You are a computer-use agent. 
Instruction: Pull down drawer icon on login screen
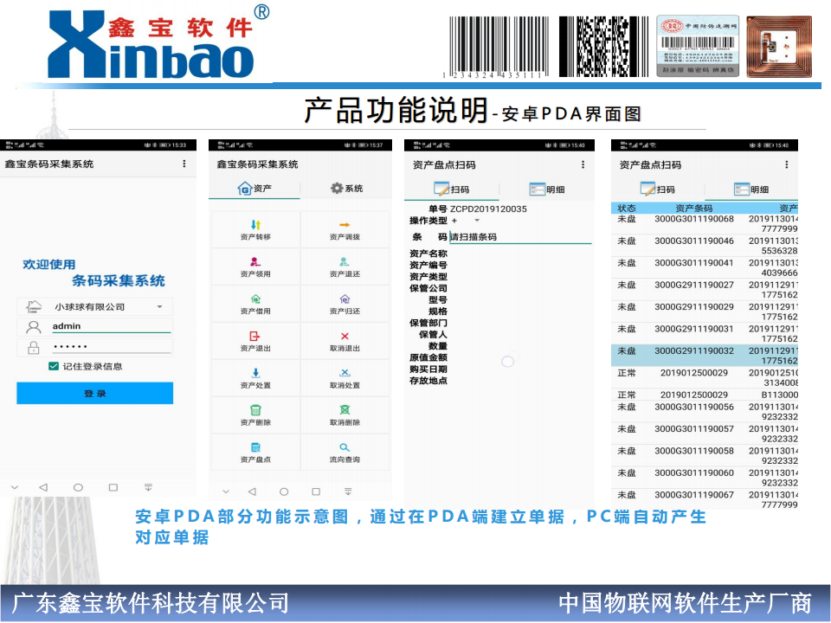tap(148, 487)
